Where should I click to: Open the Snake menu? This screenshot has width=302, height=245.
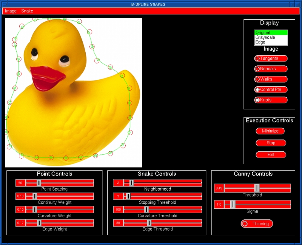click(x=27, y=11)
